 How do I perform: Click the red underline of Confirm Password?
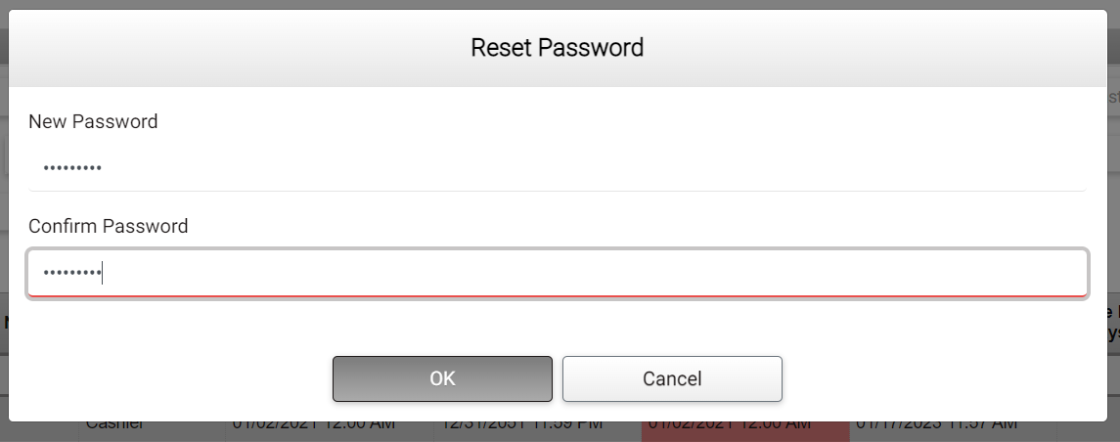[557, 294]
